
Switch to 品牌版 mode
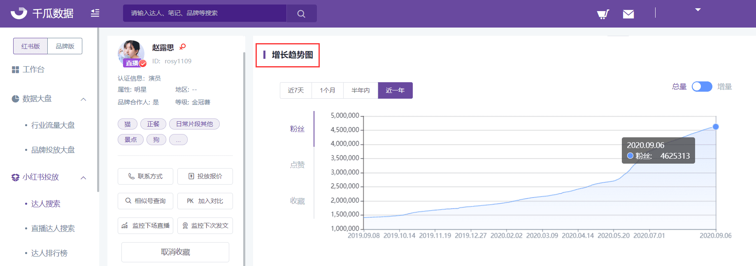[65, 46]
